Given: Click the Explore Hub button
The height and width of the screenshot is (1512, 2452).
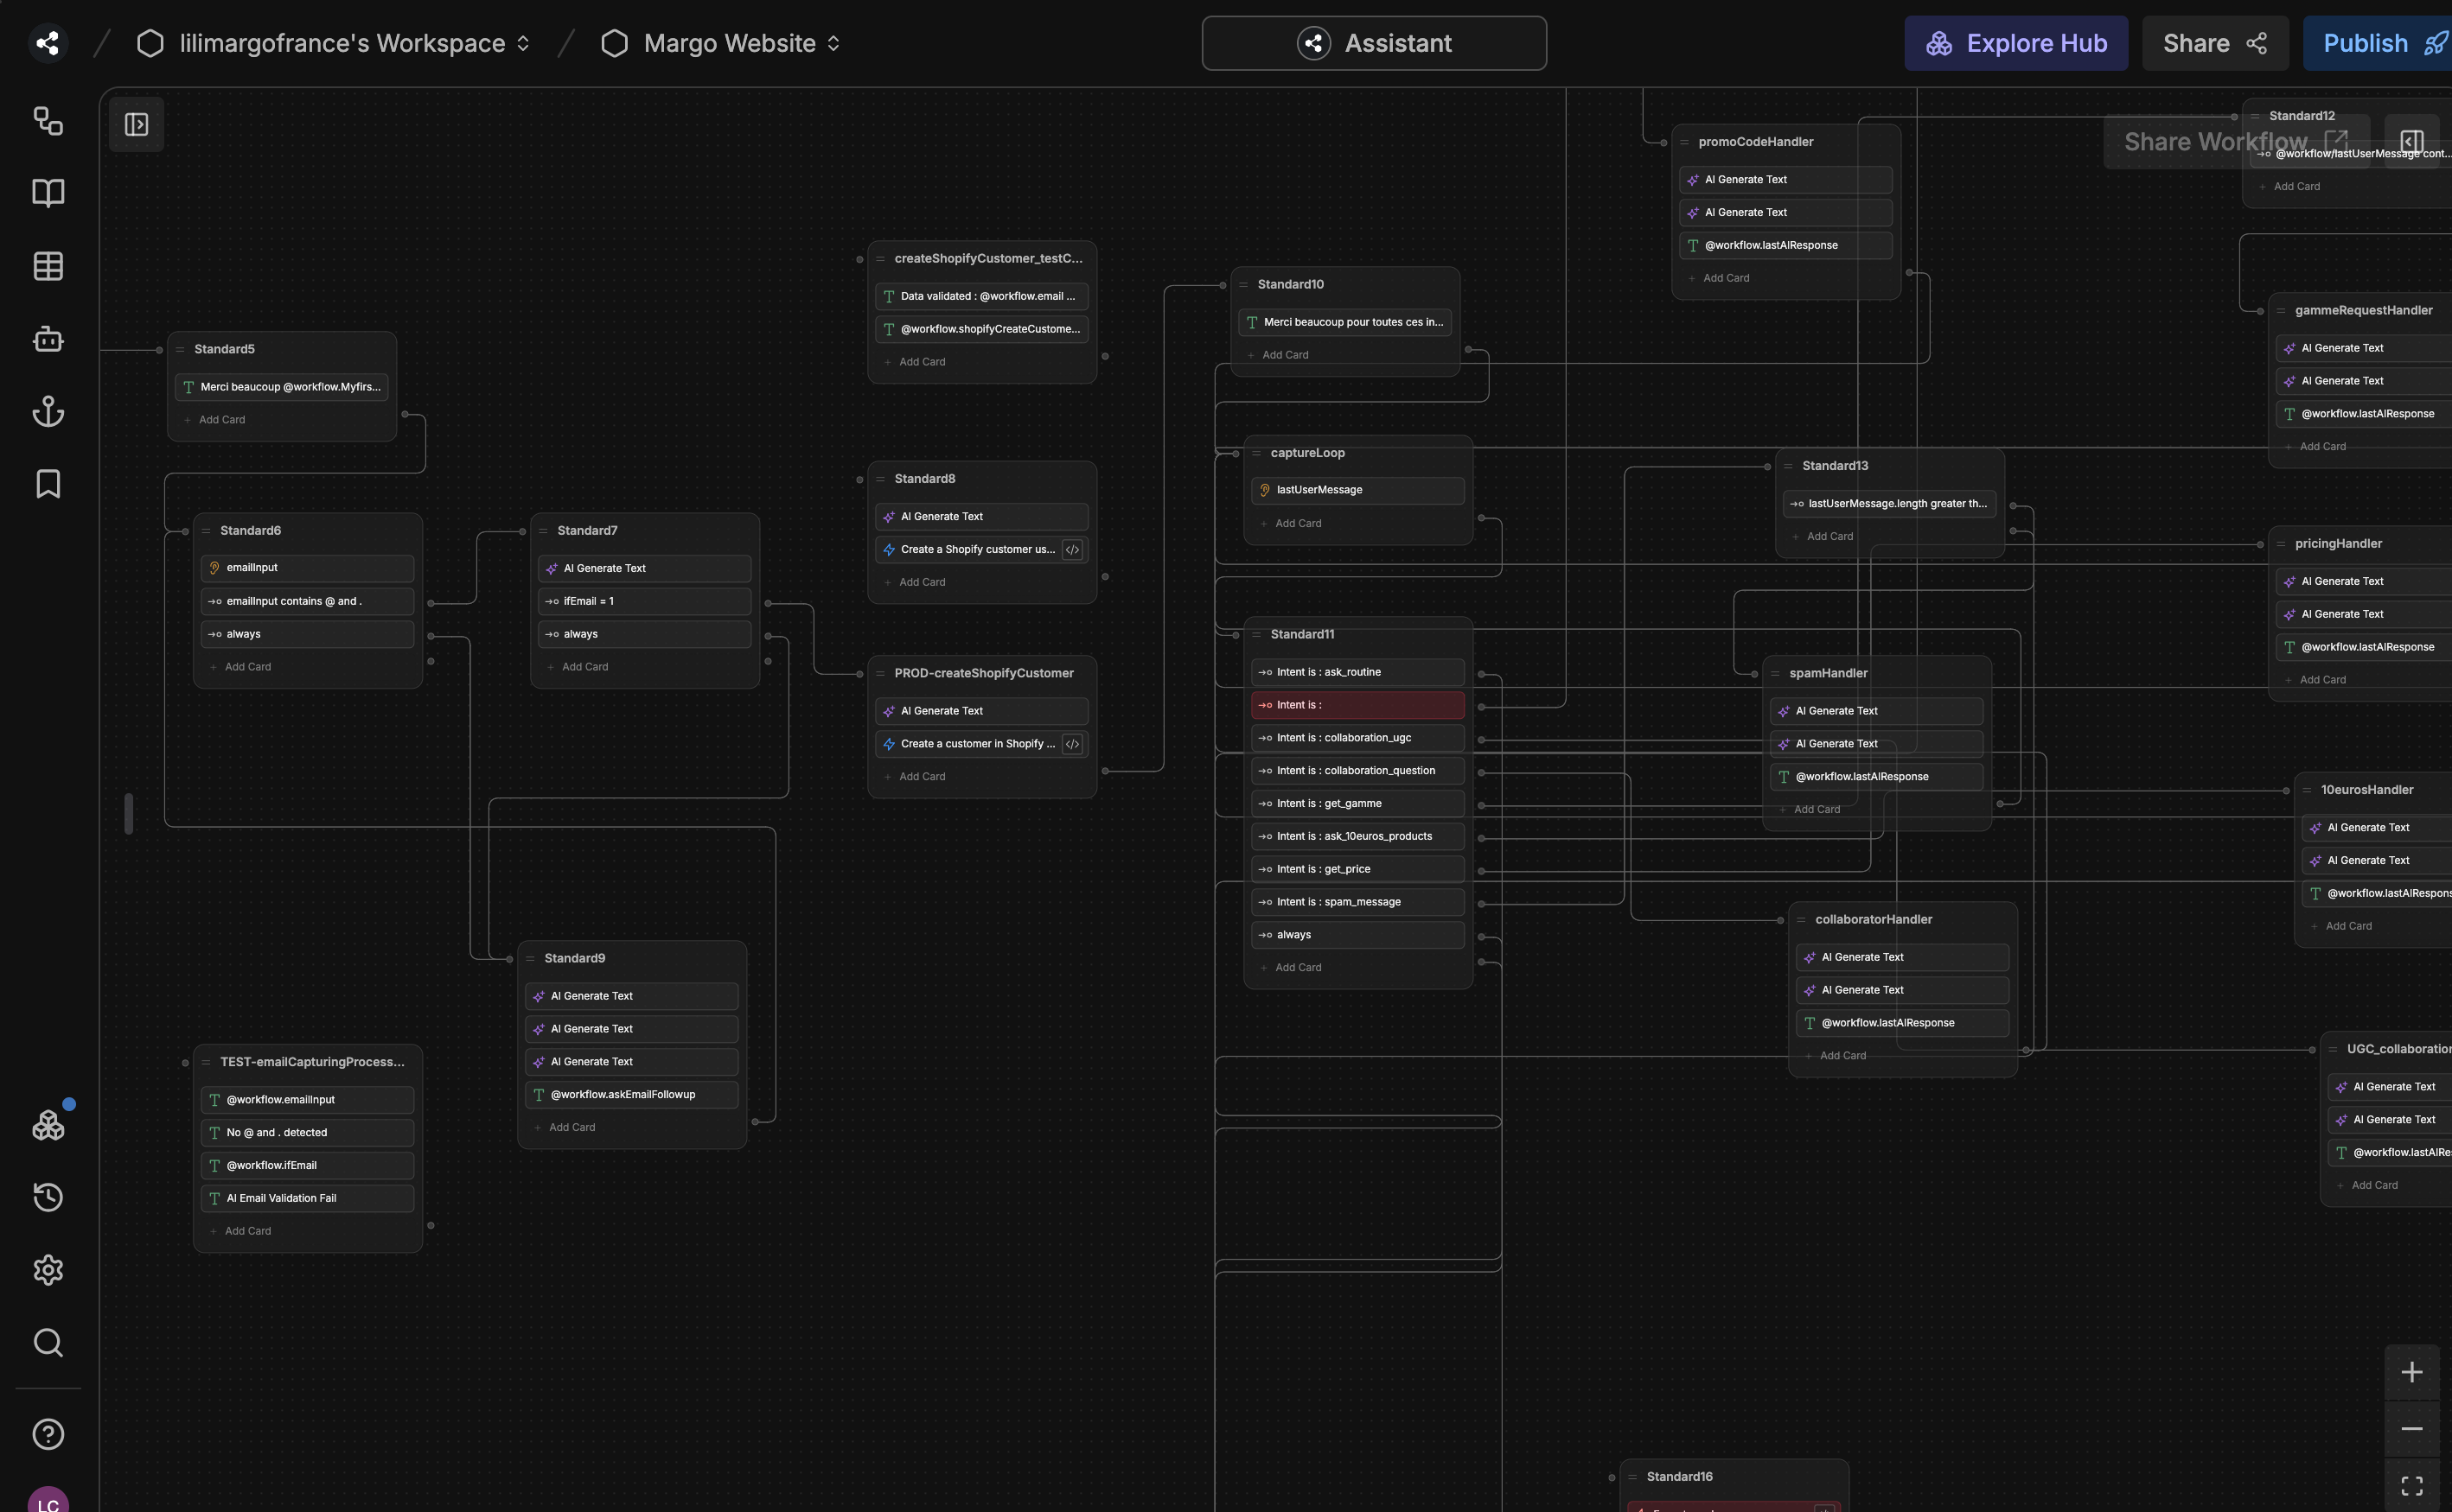Looking at the screenshot, I should (x=2016, y=43).
